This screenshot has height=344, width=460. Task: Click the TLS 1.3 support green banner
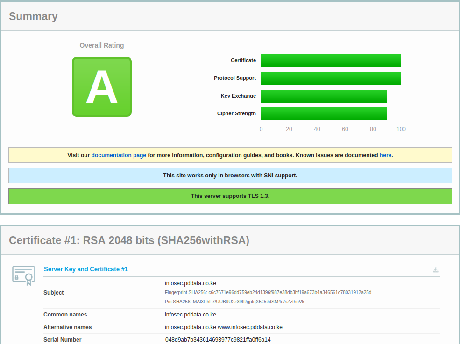[230, 196]
